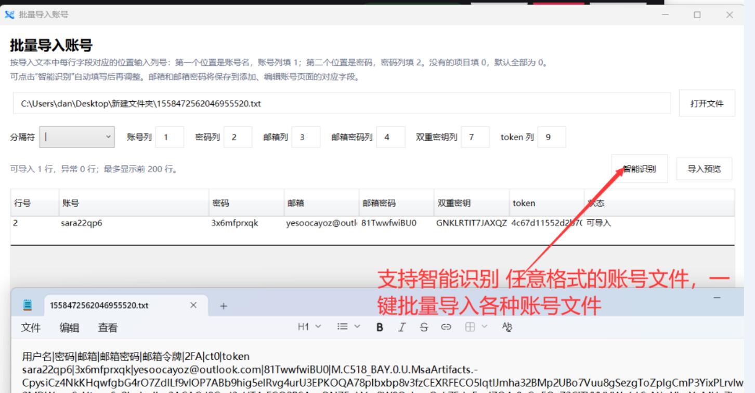
Task: Open the 编辑 menu in Notepad
Action: click(69, 328)
